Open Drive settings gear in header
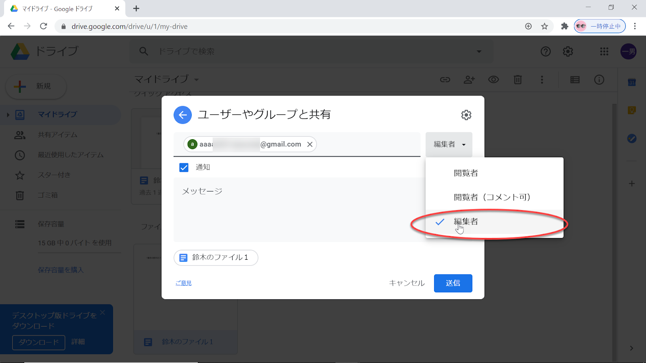This screenshot has width=646, height=363. [568, 52]
